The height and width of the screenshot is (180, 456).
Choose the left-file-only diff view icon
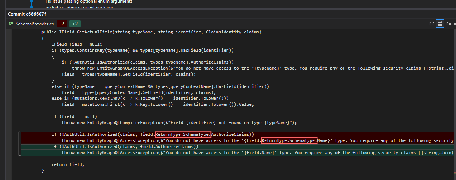[x=448, y=24]
